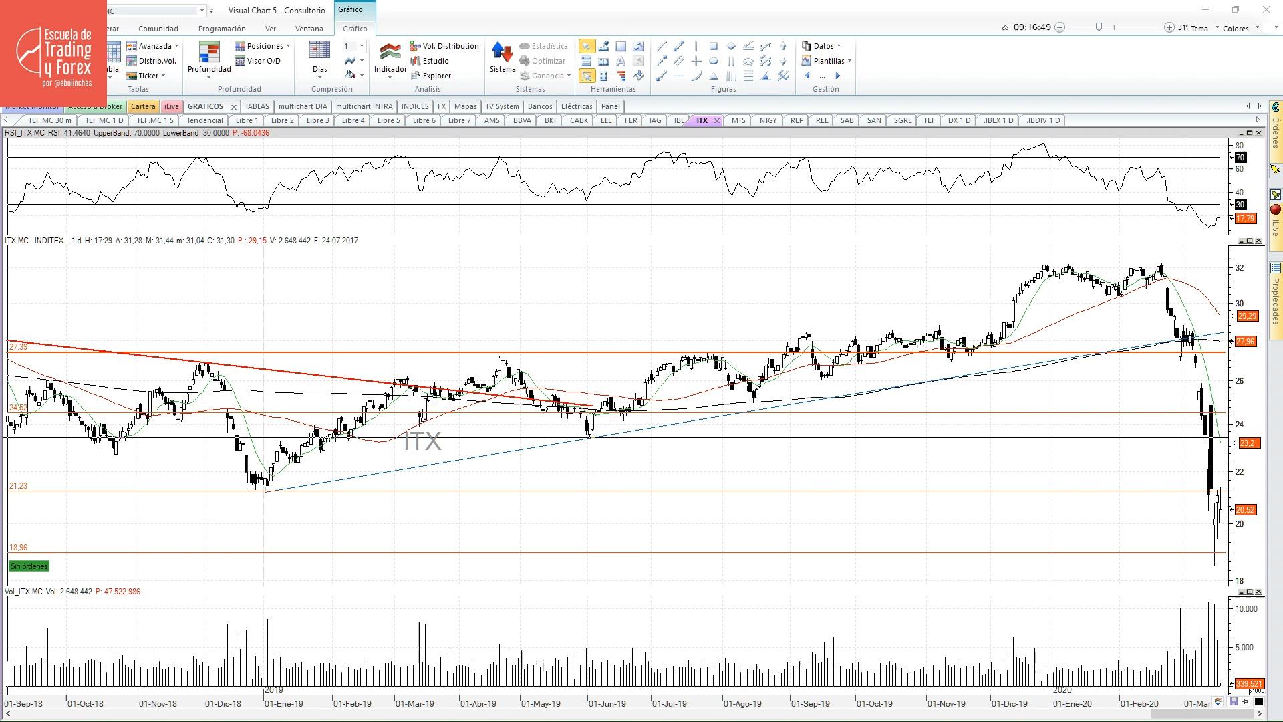Go to previous template arrow
This screenshot has width=1283, height=722.
coord(807,76)
